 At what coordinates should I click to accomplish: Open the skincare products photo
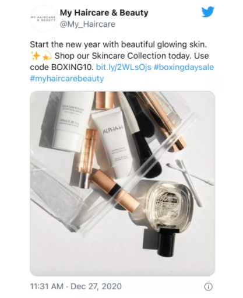(x=122, y=184)
